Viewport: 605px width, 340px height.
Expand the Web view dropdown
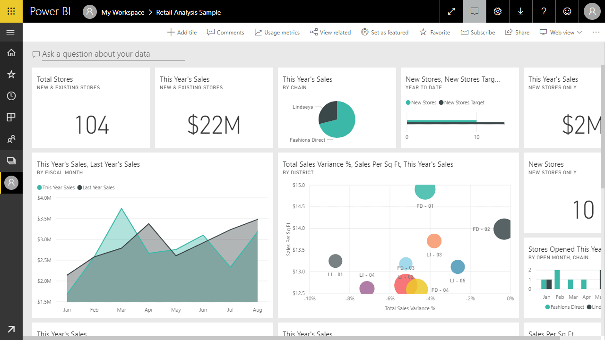pyautogui.click(x=561, y=33)
